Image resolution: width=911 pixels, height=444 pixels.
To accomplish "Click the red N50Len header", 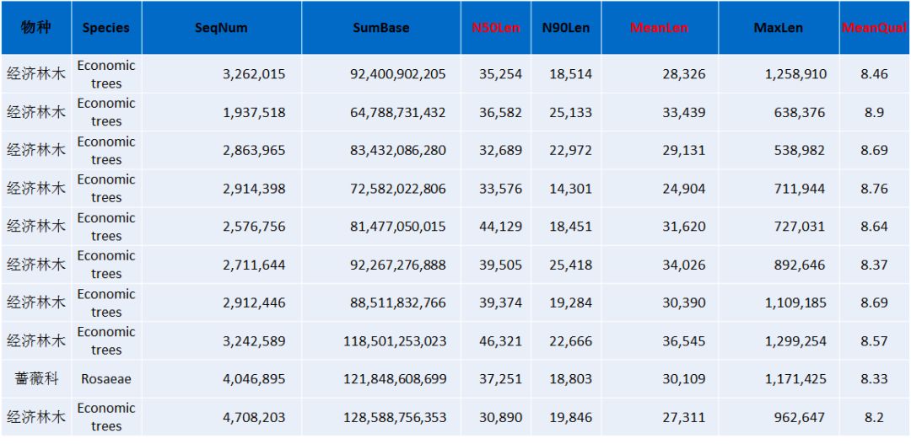I will 497,28.
